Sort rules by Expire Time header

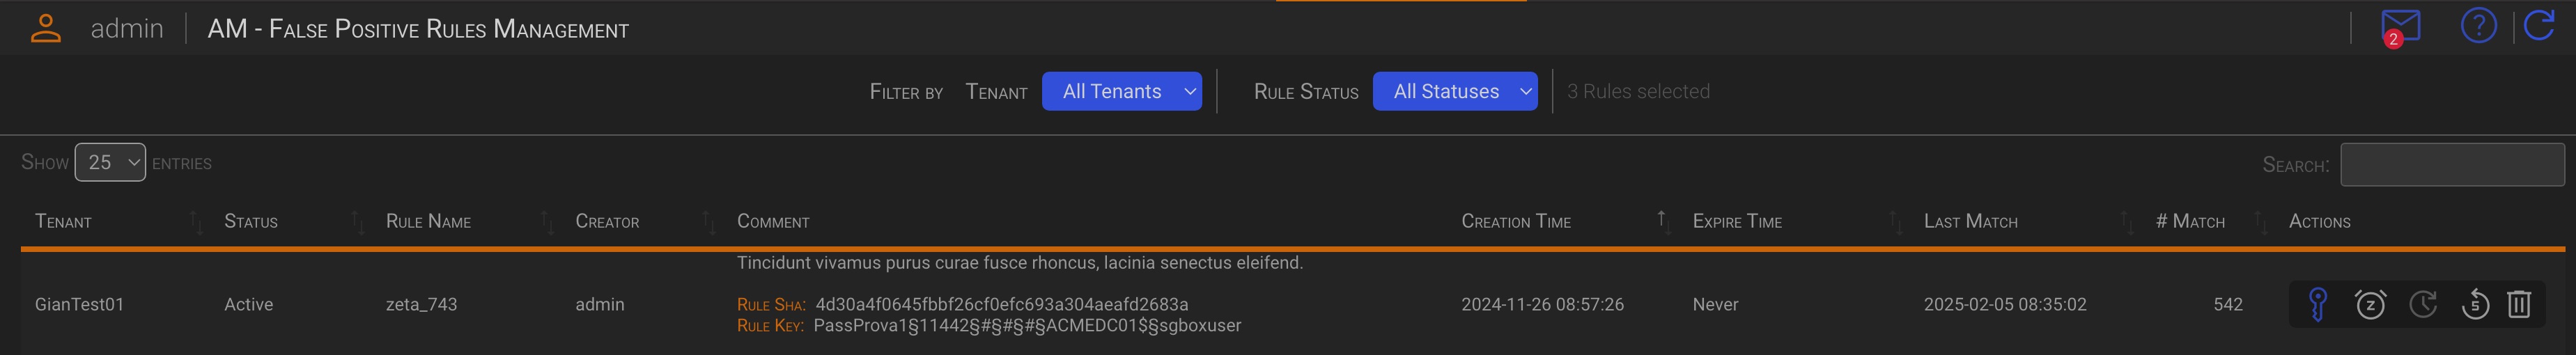tap(1737, 222)
